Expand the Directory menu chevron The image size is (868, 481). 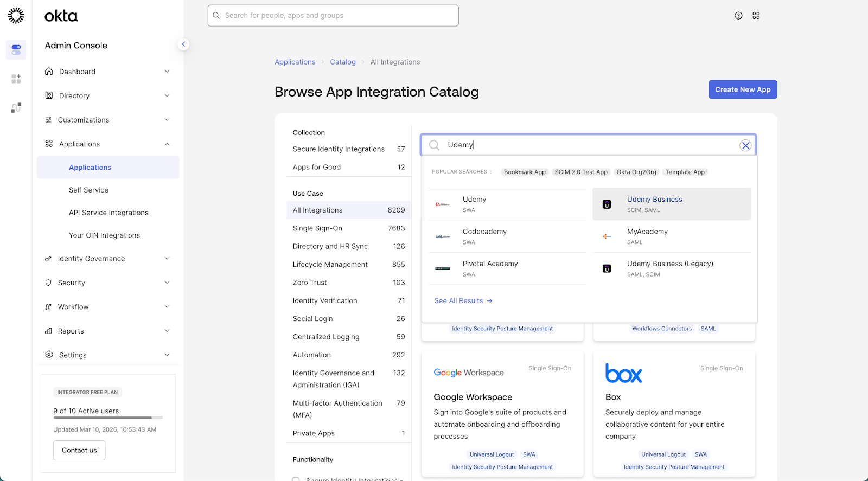click(x=167, y=95)
